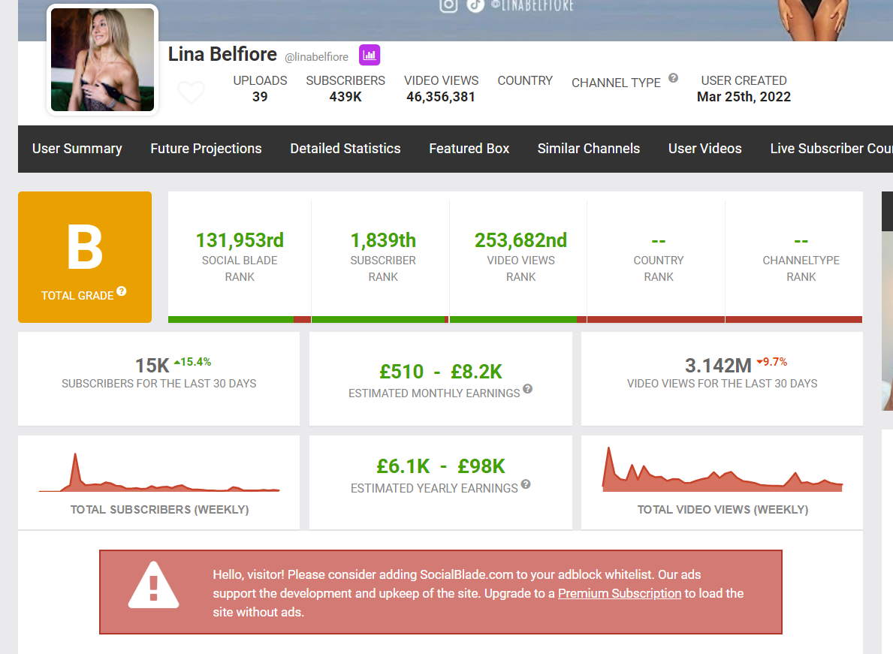Screen dimensions: 893x654
Task: Click the Total Grade help question icon
Action: click(x=122, y=291)
